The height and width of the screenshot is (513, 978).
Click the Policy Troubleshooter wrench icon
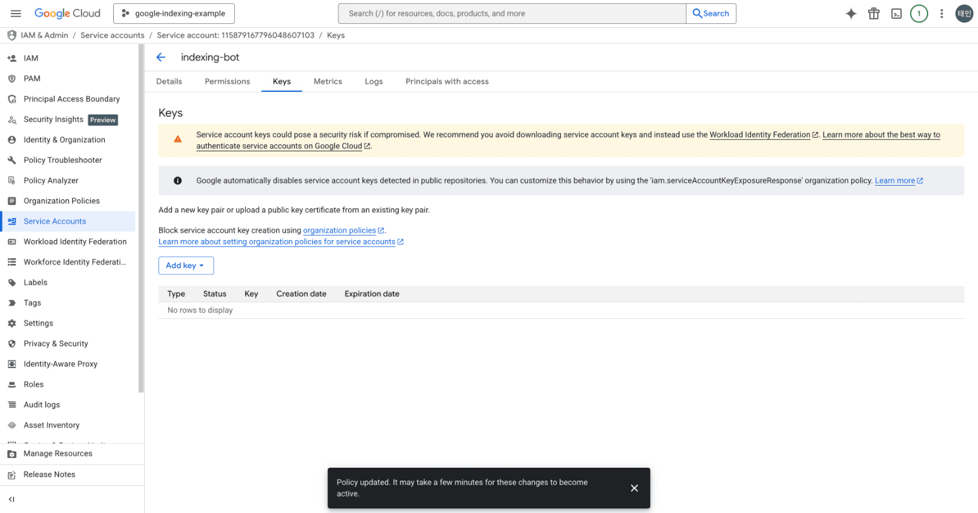click(12, 160)
